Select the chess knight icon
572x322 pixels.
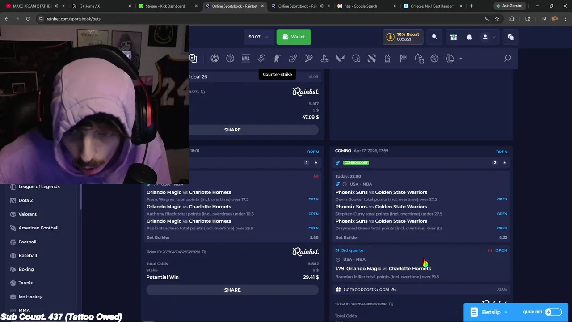click(387, 58)
